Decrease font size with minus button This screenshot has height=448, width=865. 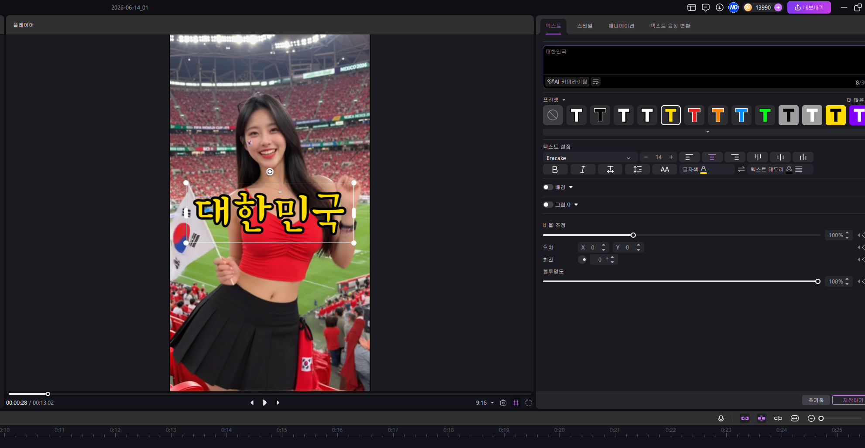(x=646, y=157)
